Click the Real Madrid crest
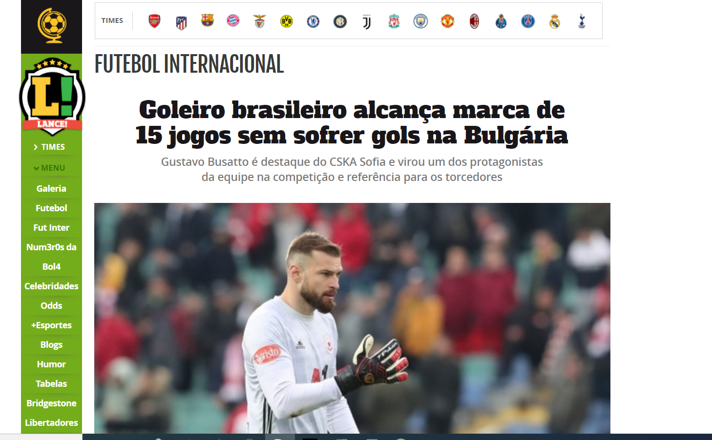 555,21
